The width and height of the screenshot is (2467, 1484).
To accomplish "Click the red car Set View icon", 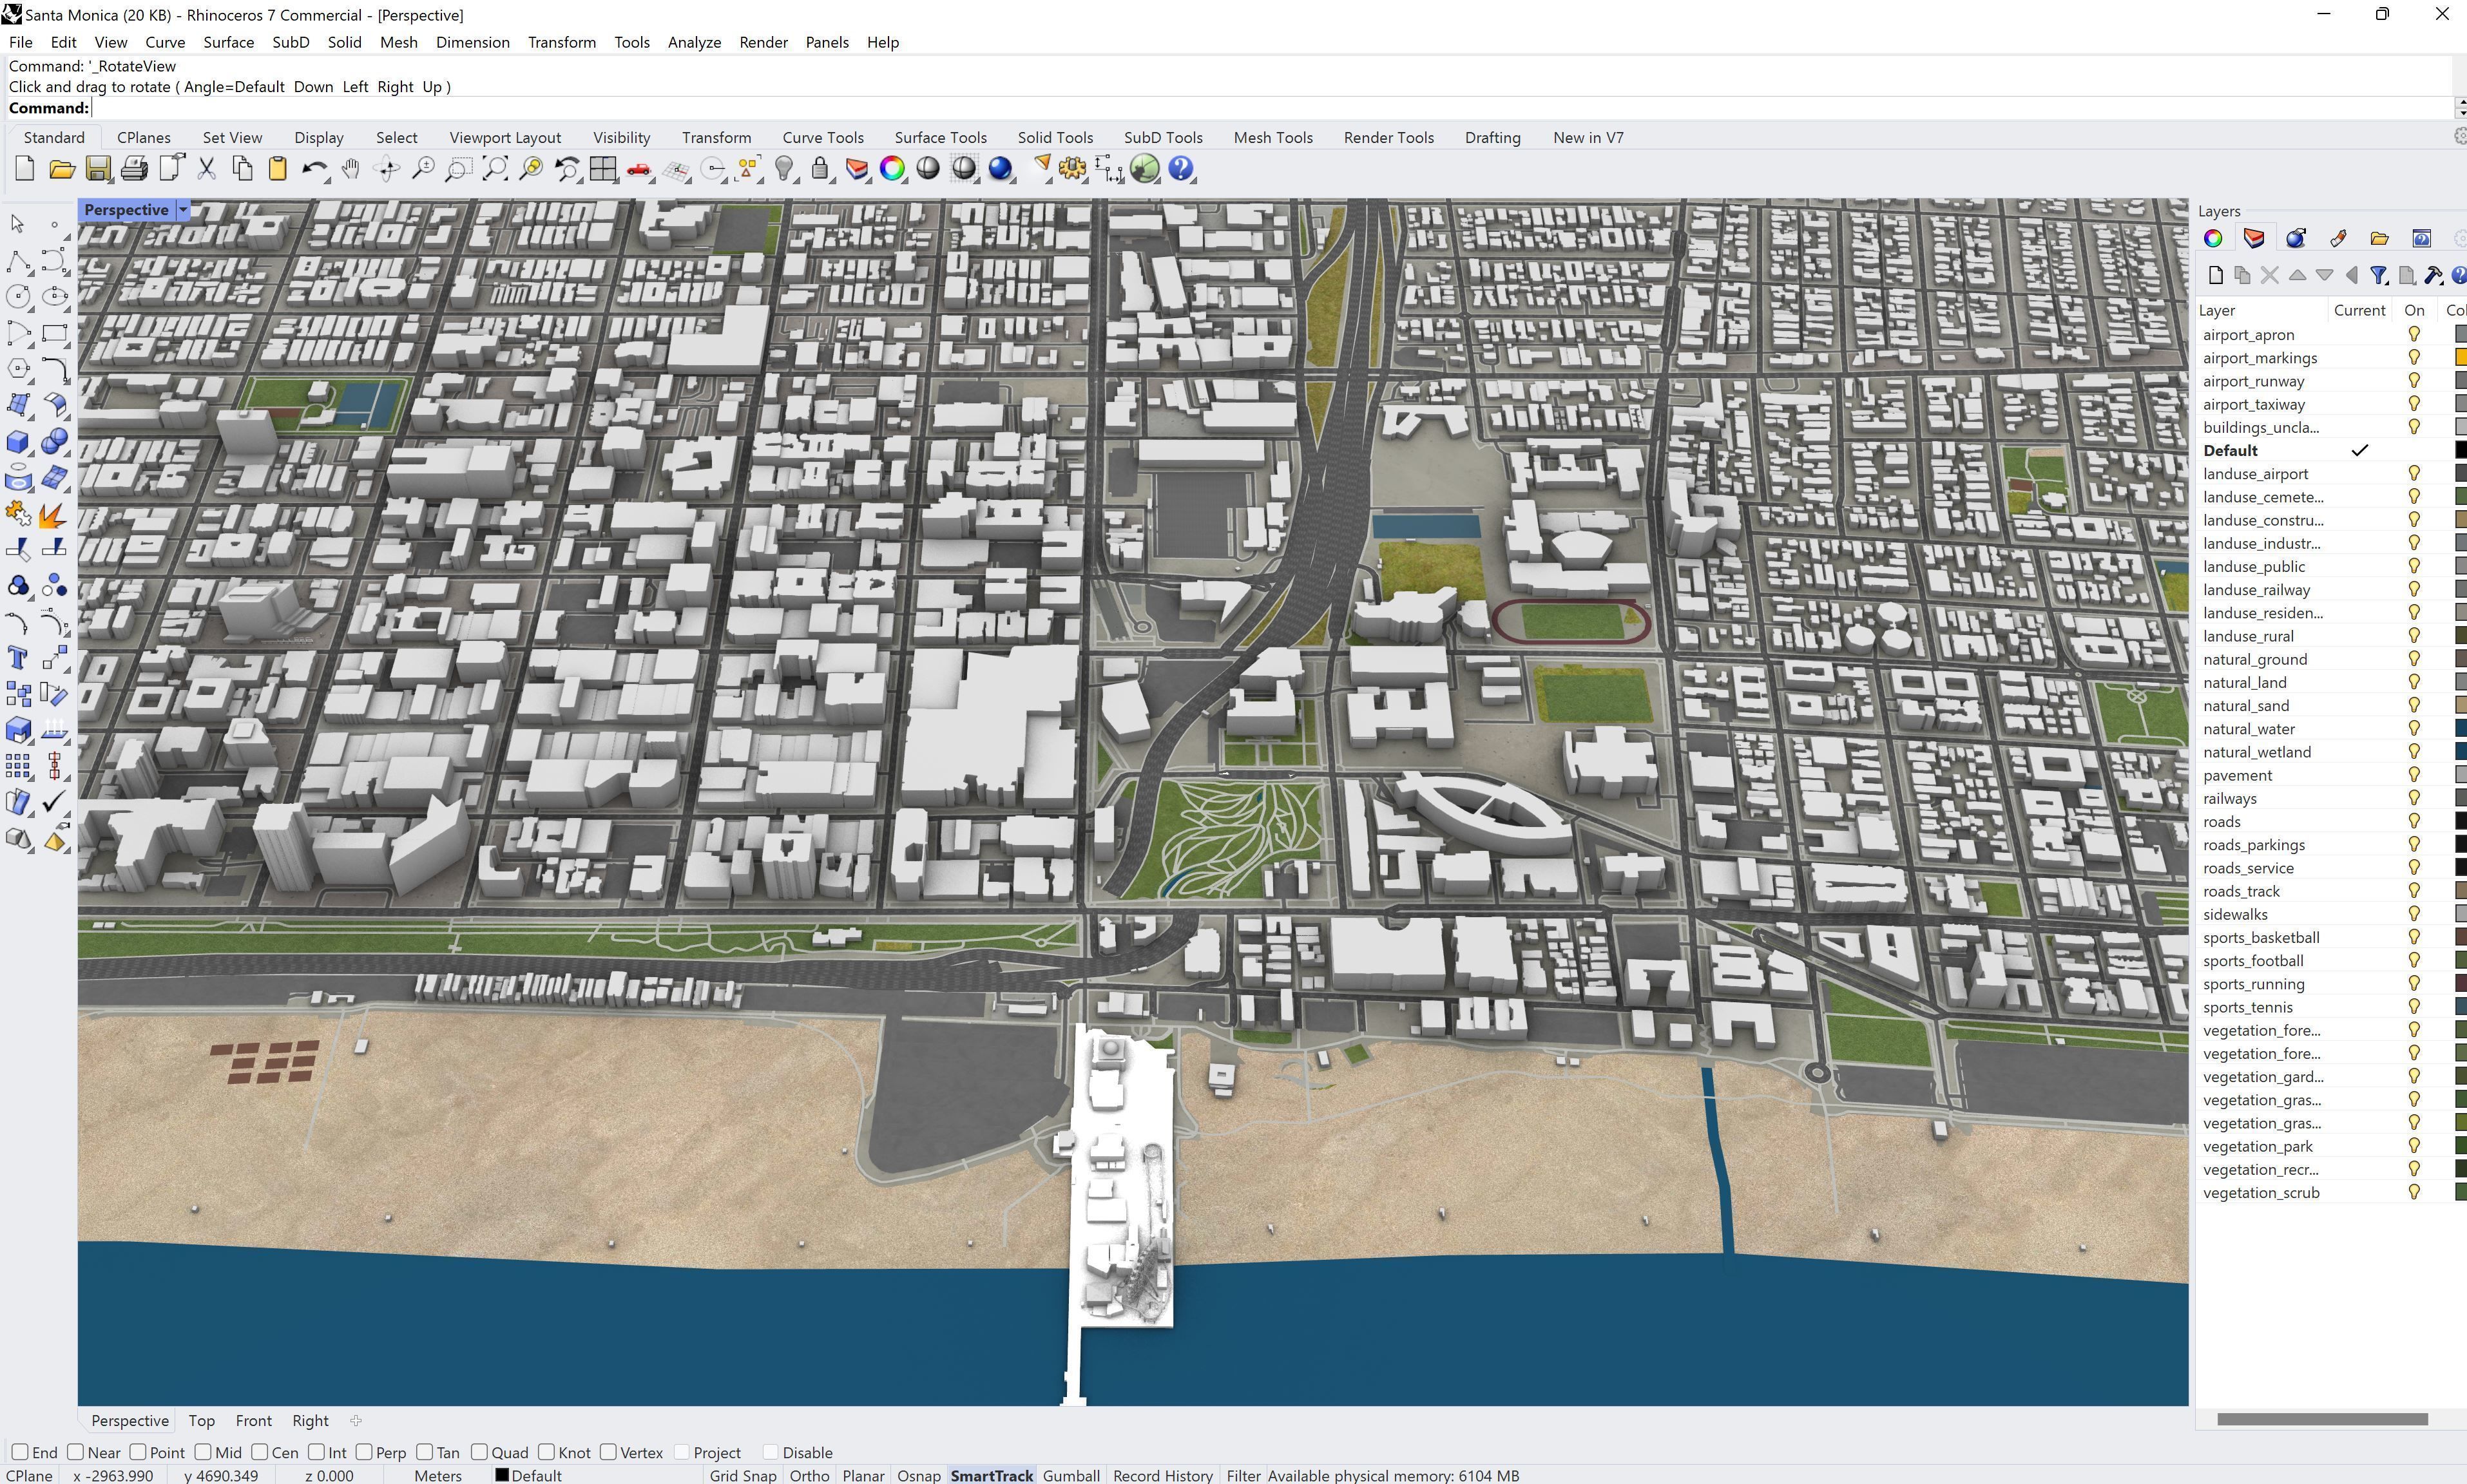I will click(x=639, y=169).
